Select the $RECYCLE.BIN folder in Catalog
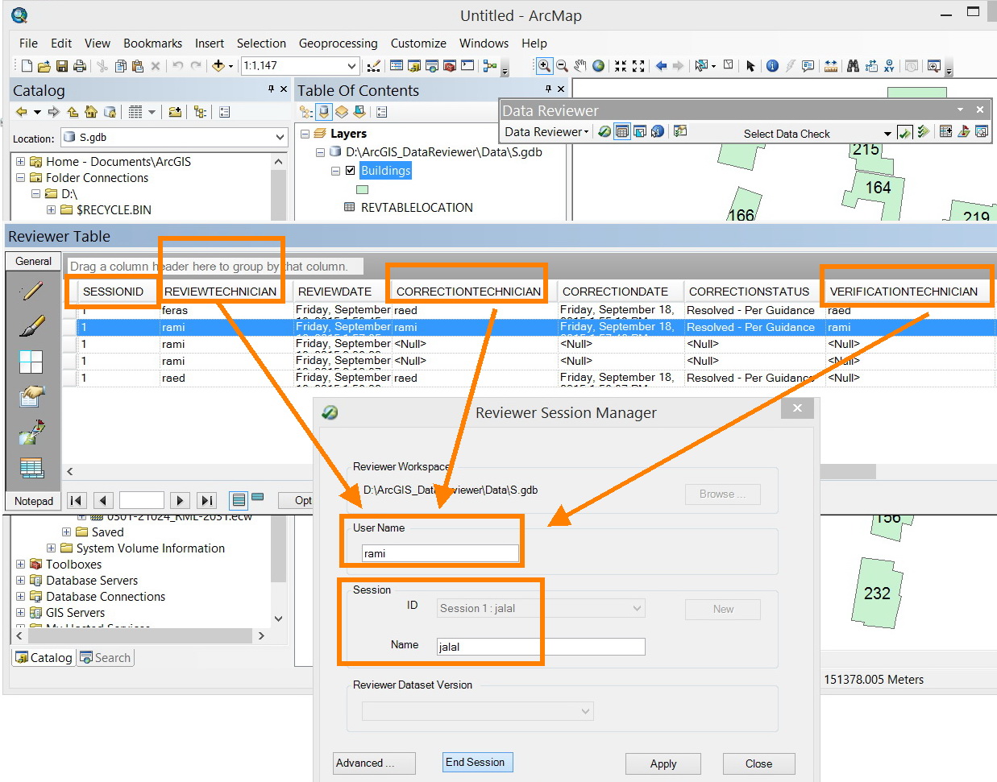The width and height of the screenshot is (997, 782). tap(114, 210)
